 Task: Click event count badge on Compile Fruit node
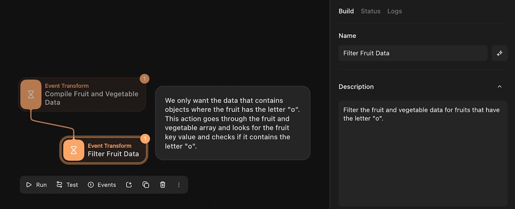click(x=145, y=79)
